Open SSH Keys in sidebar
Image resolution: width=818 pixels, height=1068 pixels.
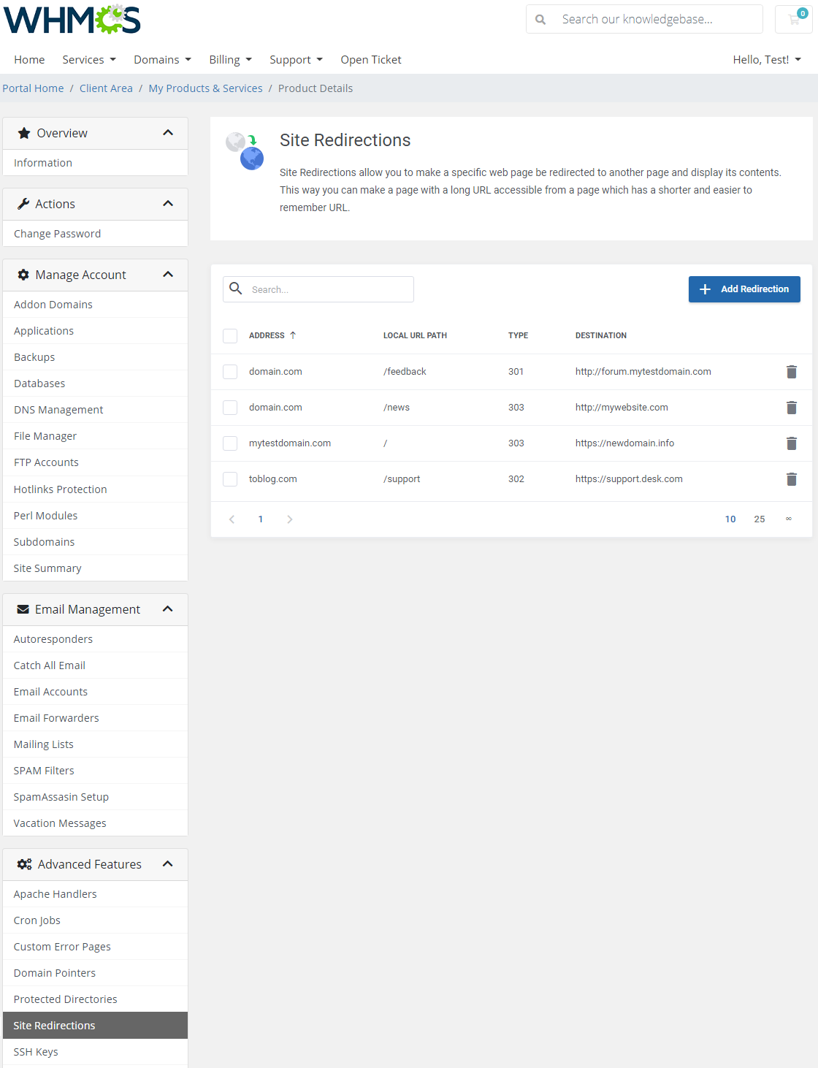pos(95,1052)
